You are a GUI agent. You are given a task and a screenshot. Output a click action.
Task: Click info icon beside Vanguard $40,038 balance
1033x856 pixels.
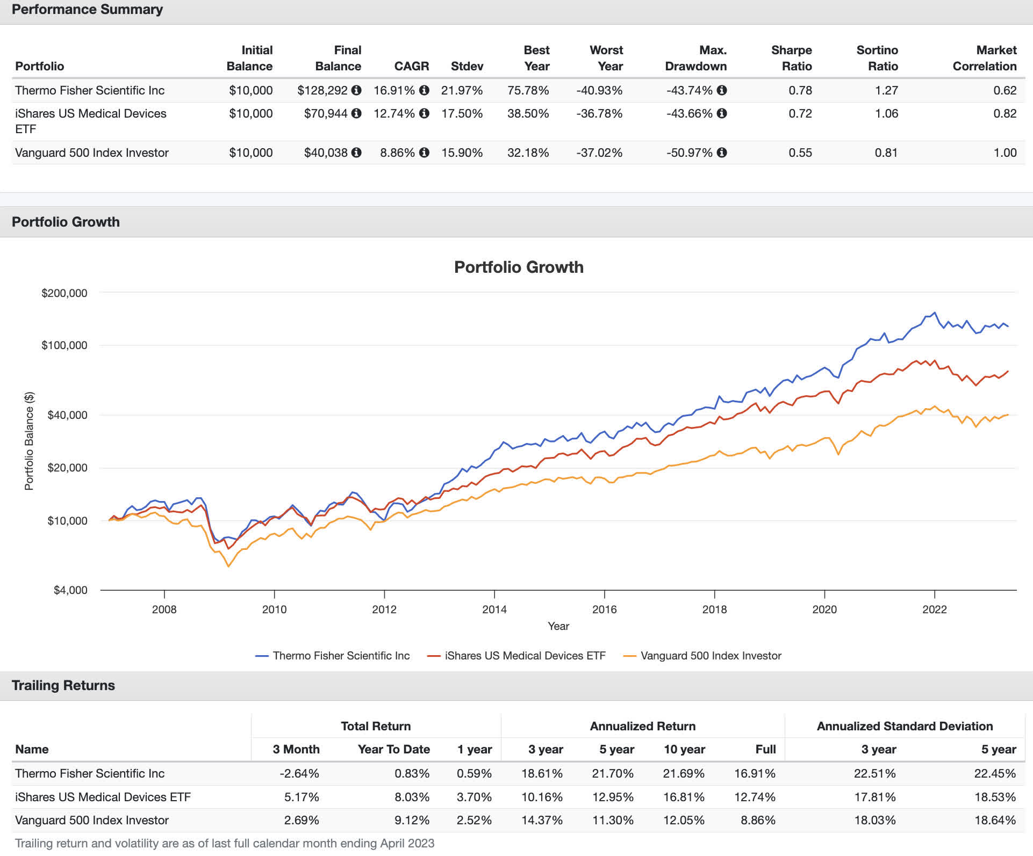(x=356, y=153)
